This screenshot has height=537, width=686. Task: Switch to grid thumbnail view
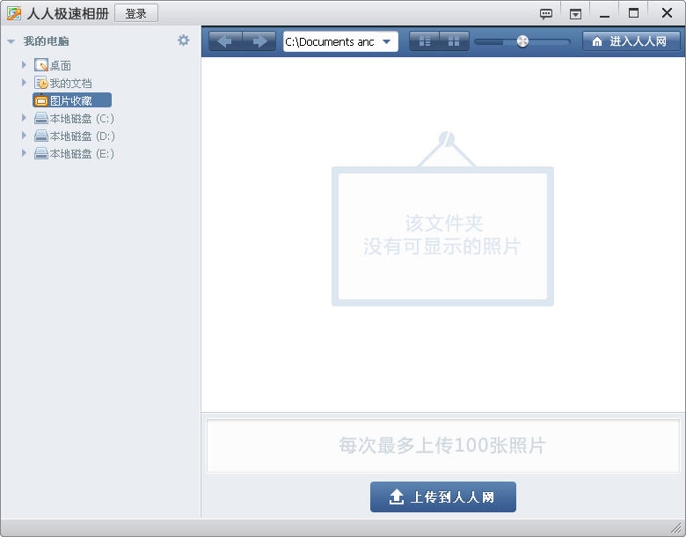tap(454, 41)
